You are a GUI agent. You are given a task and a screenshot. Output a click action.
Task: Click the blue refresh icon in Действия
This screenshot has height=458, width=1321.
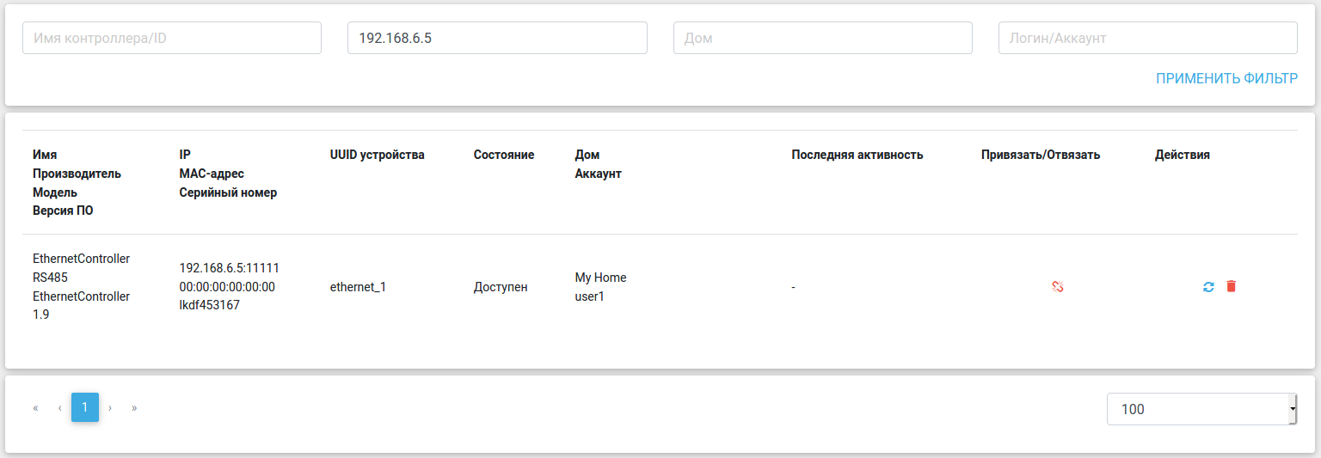pos(1208,287)
